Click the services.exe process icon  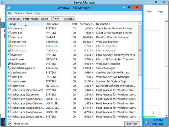tap(9, 72)
